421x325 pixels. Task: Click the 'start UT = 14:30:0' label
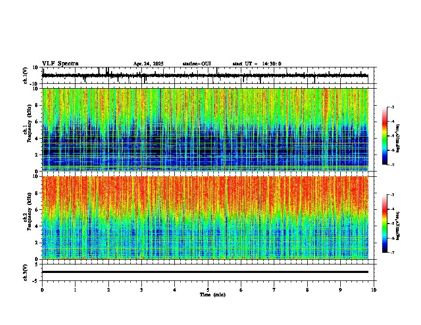coord(257,64)
